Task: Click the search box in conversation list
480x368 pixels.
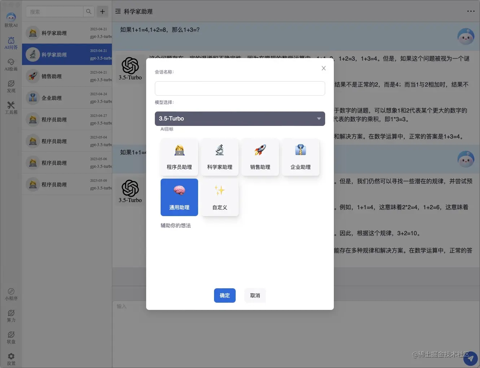Action: [54, 12]
